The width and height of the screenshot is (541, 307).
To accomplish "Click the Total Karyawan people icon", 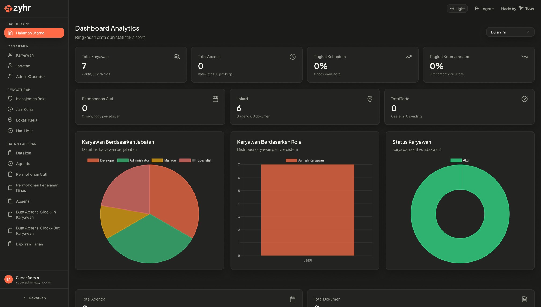I will tap(177, 57).
